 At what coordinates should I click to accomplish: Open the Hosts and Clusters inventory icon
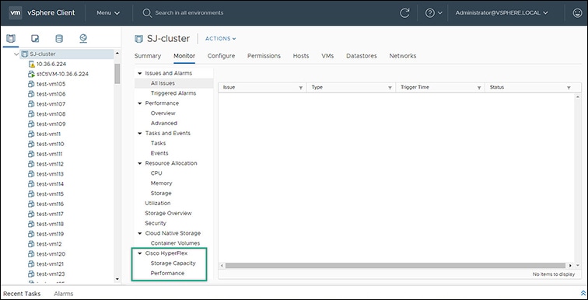click(x=11, y=38)
